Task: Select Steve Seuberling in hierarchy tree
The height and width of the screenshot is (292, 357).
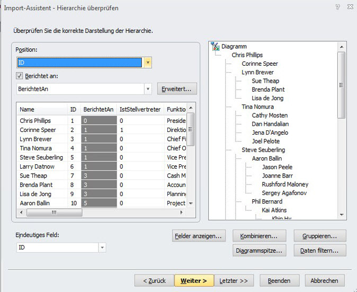Action: (263, 150)
